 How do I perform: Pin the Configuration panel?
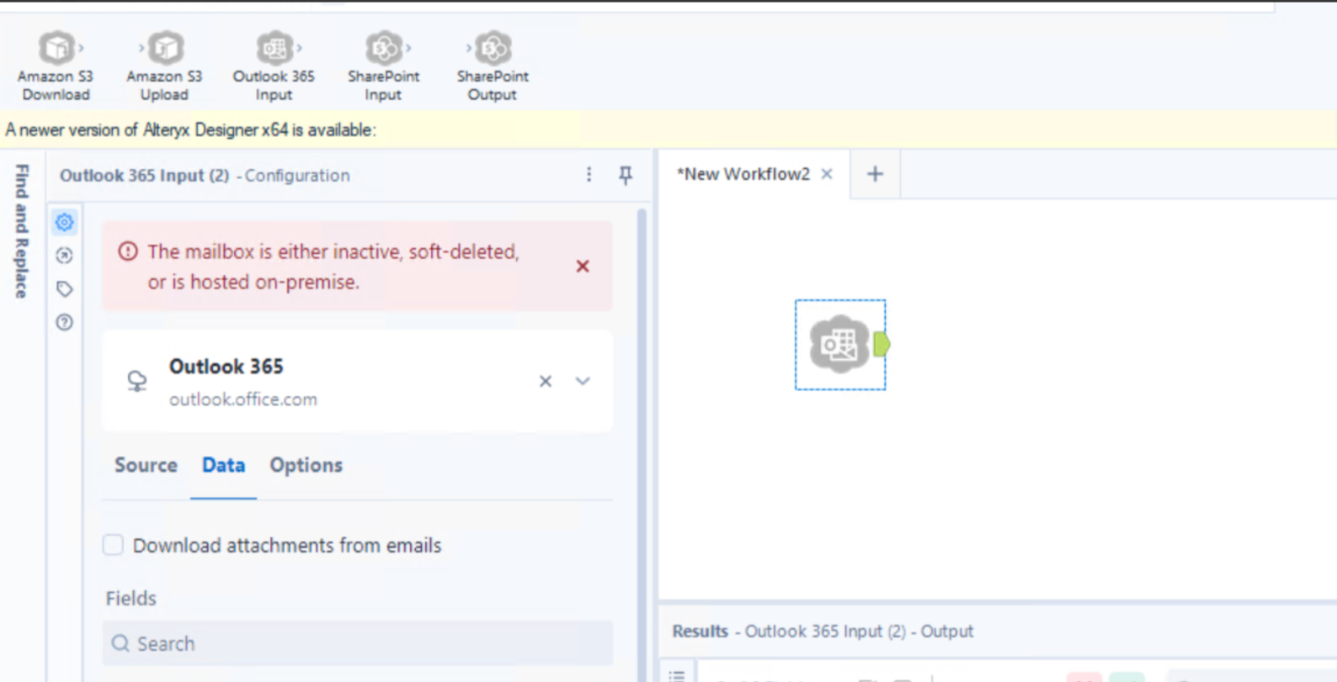(626, 175)
